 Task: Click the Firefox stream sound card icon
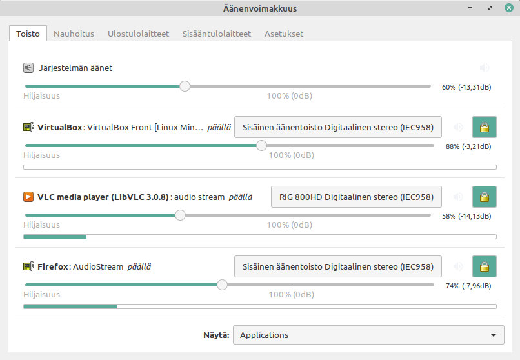click(28, 266)
